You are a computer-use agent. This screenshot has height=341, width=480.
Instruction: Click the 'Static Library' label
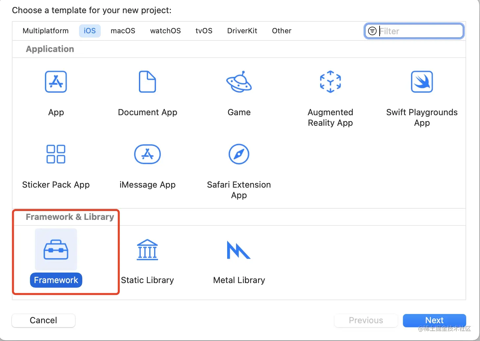(x=147, y=280)
